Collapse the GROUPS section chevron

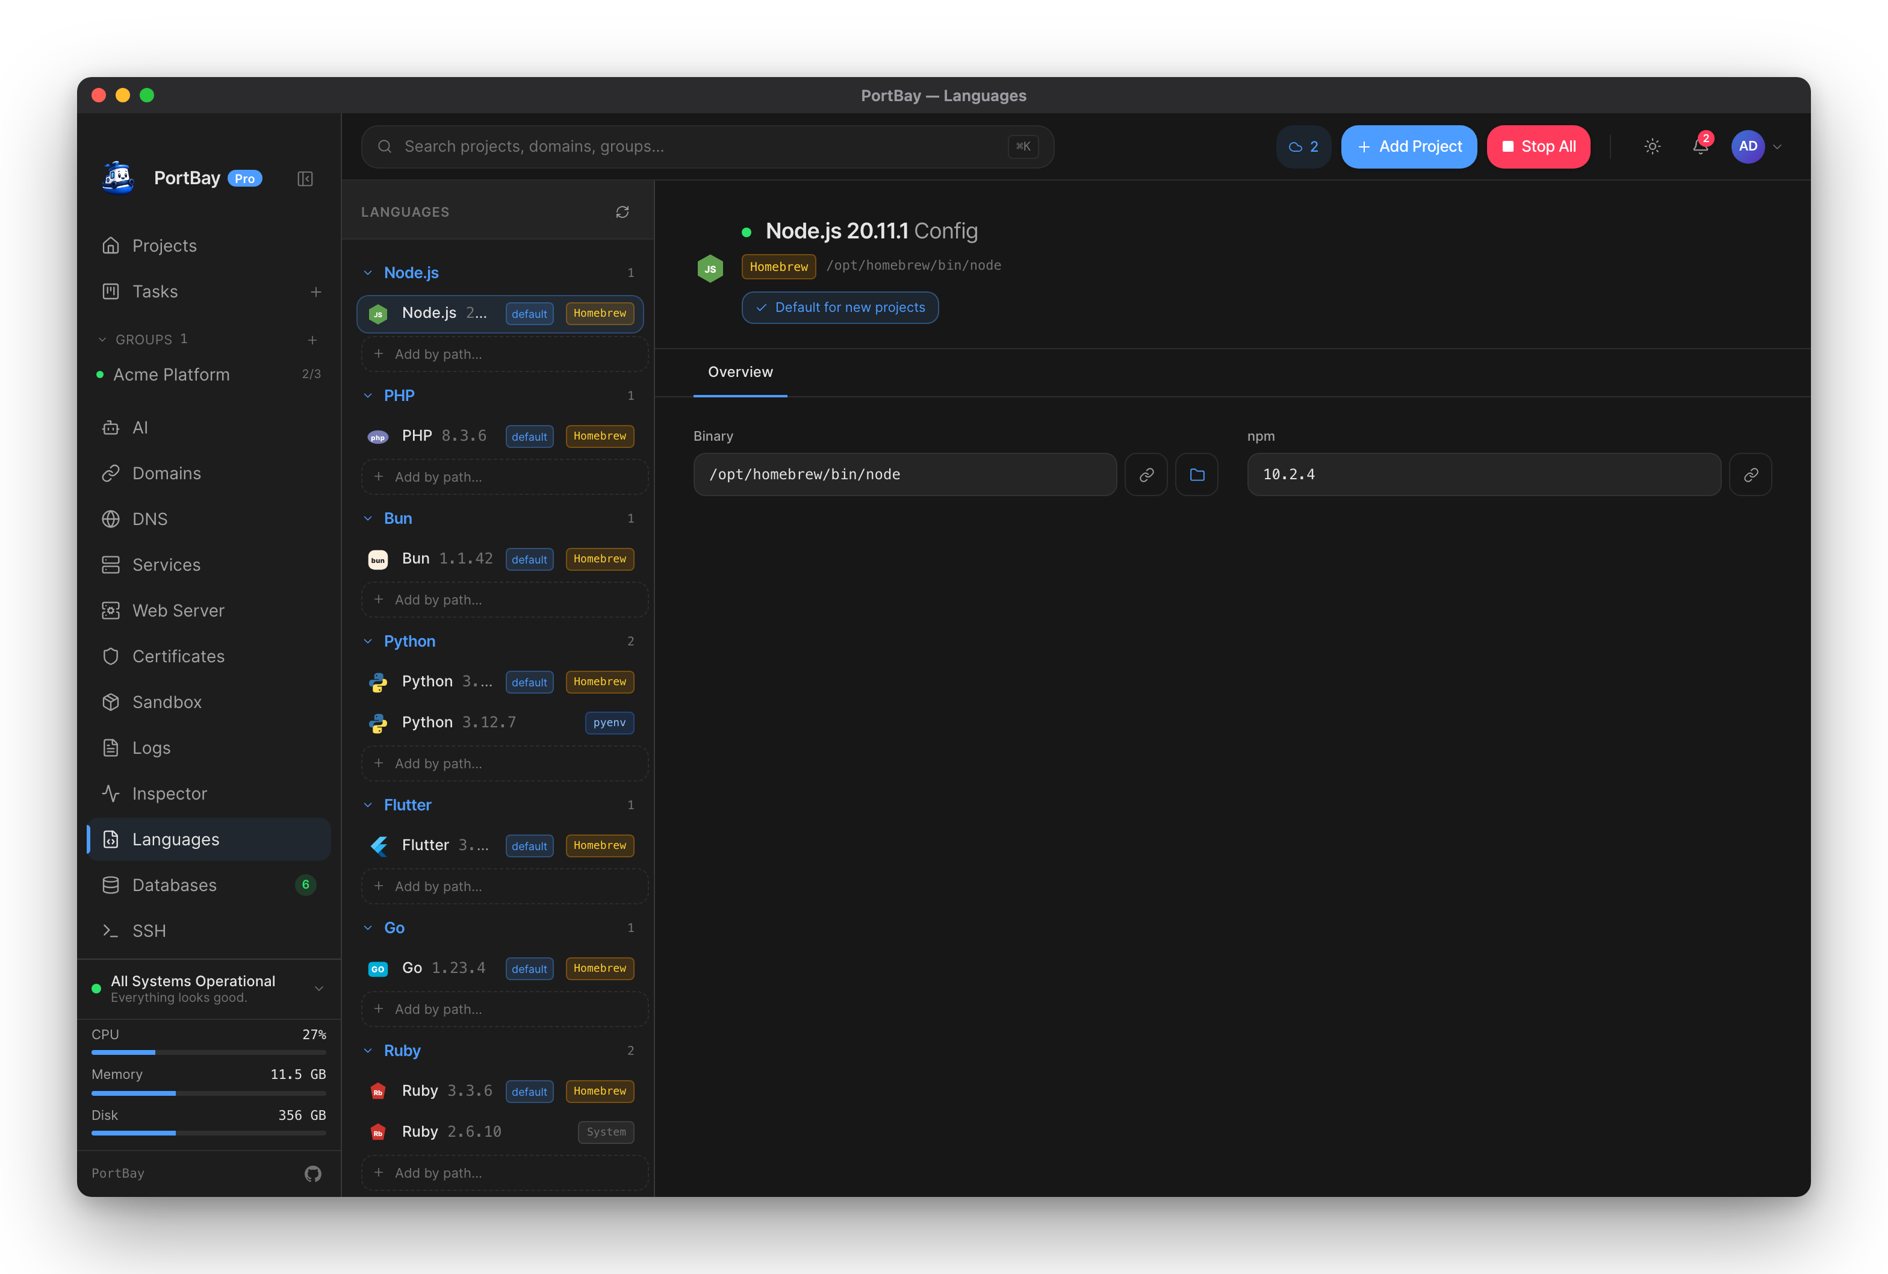(102, 340)
